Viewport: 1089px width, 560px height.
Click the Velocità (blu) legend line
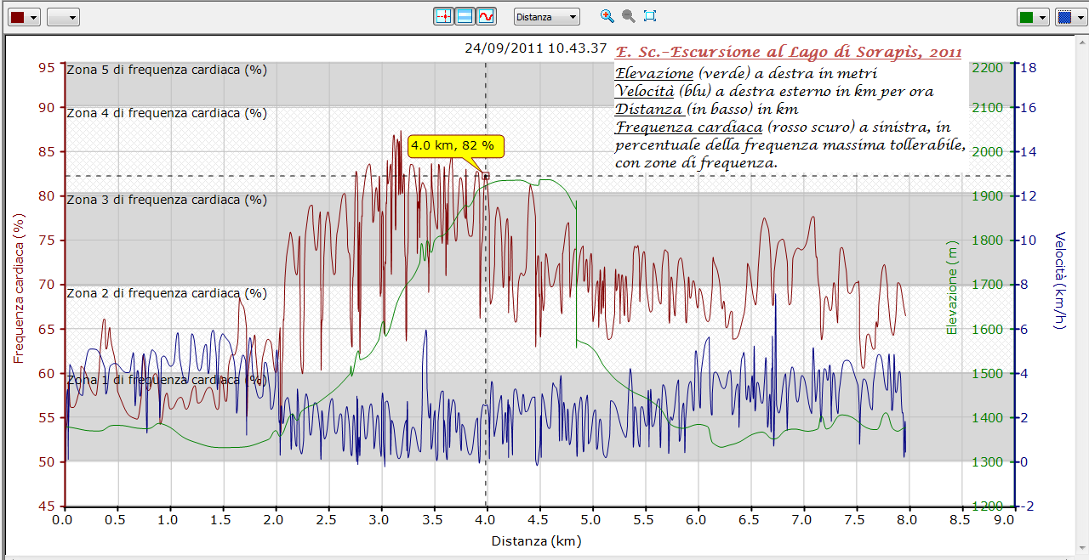coord(774,91)
